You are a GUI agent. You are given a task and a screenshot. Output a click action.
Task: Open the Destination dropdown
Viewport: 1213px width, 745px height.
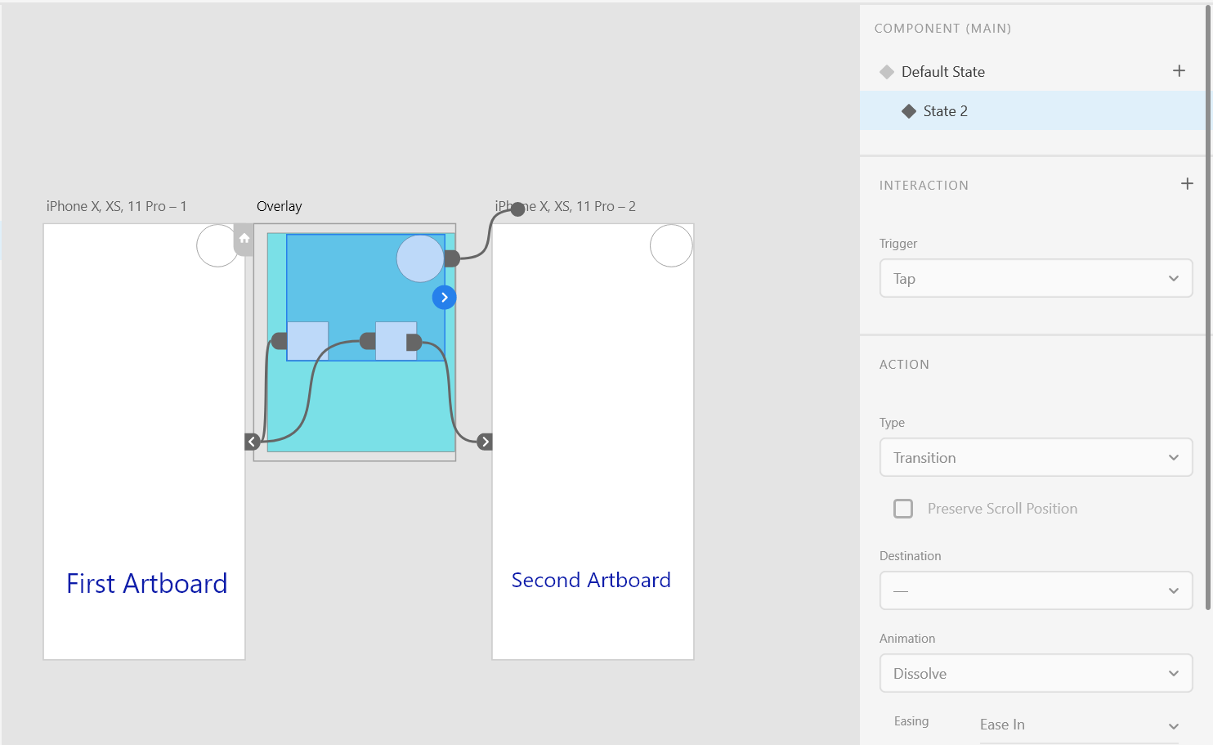[1036, 590]
